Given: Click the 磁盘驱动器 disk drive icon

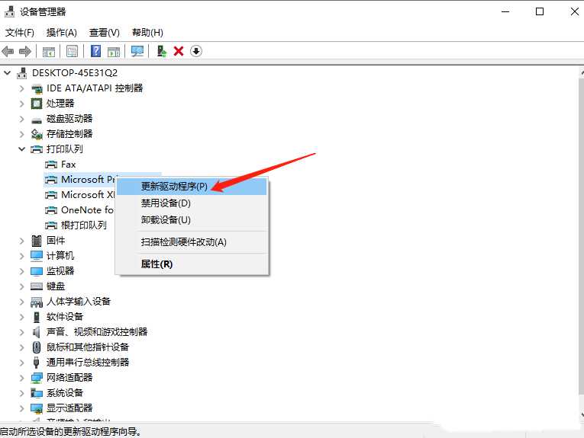Looking at the screenshot, I should [37, 120].
